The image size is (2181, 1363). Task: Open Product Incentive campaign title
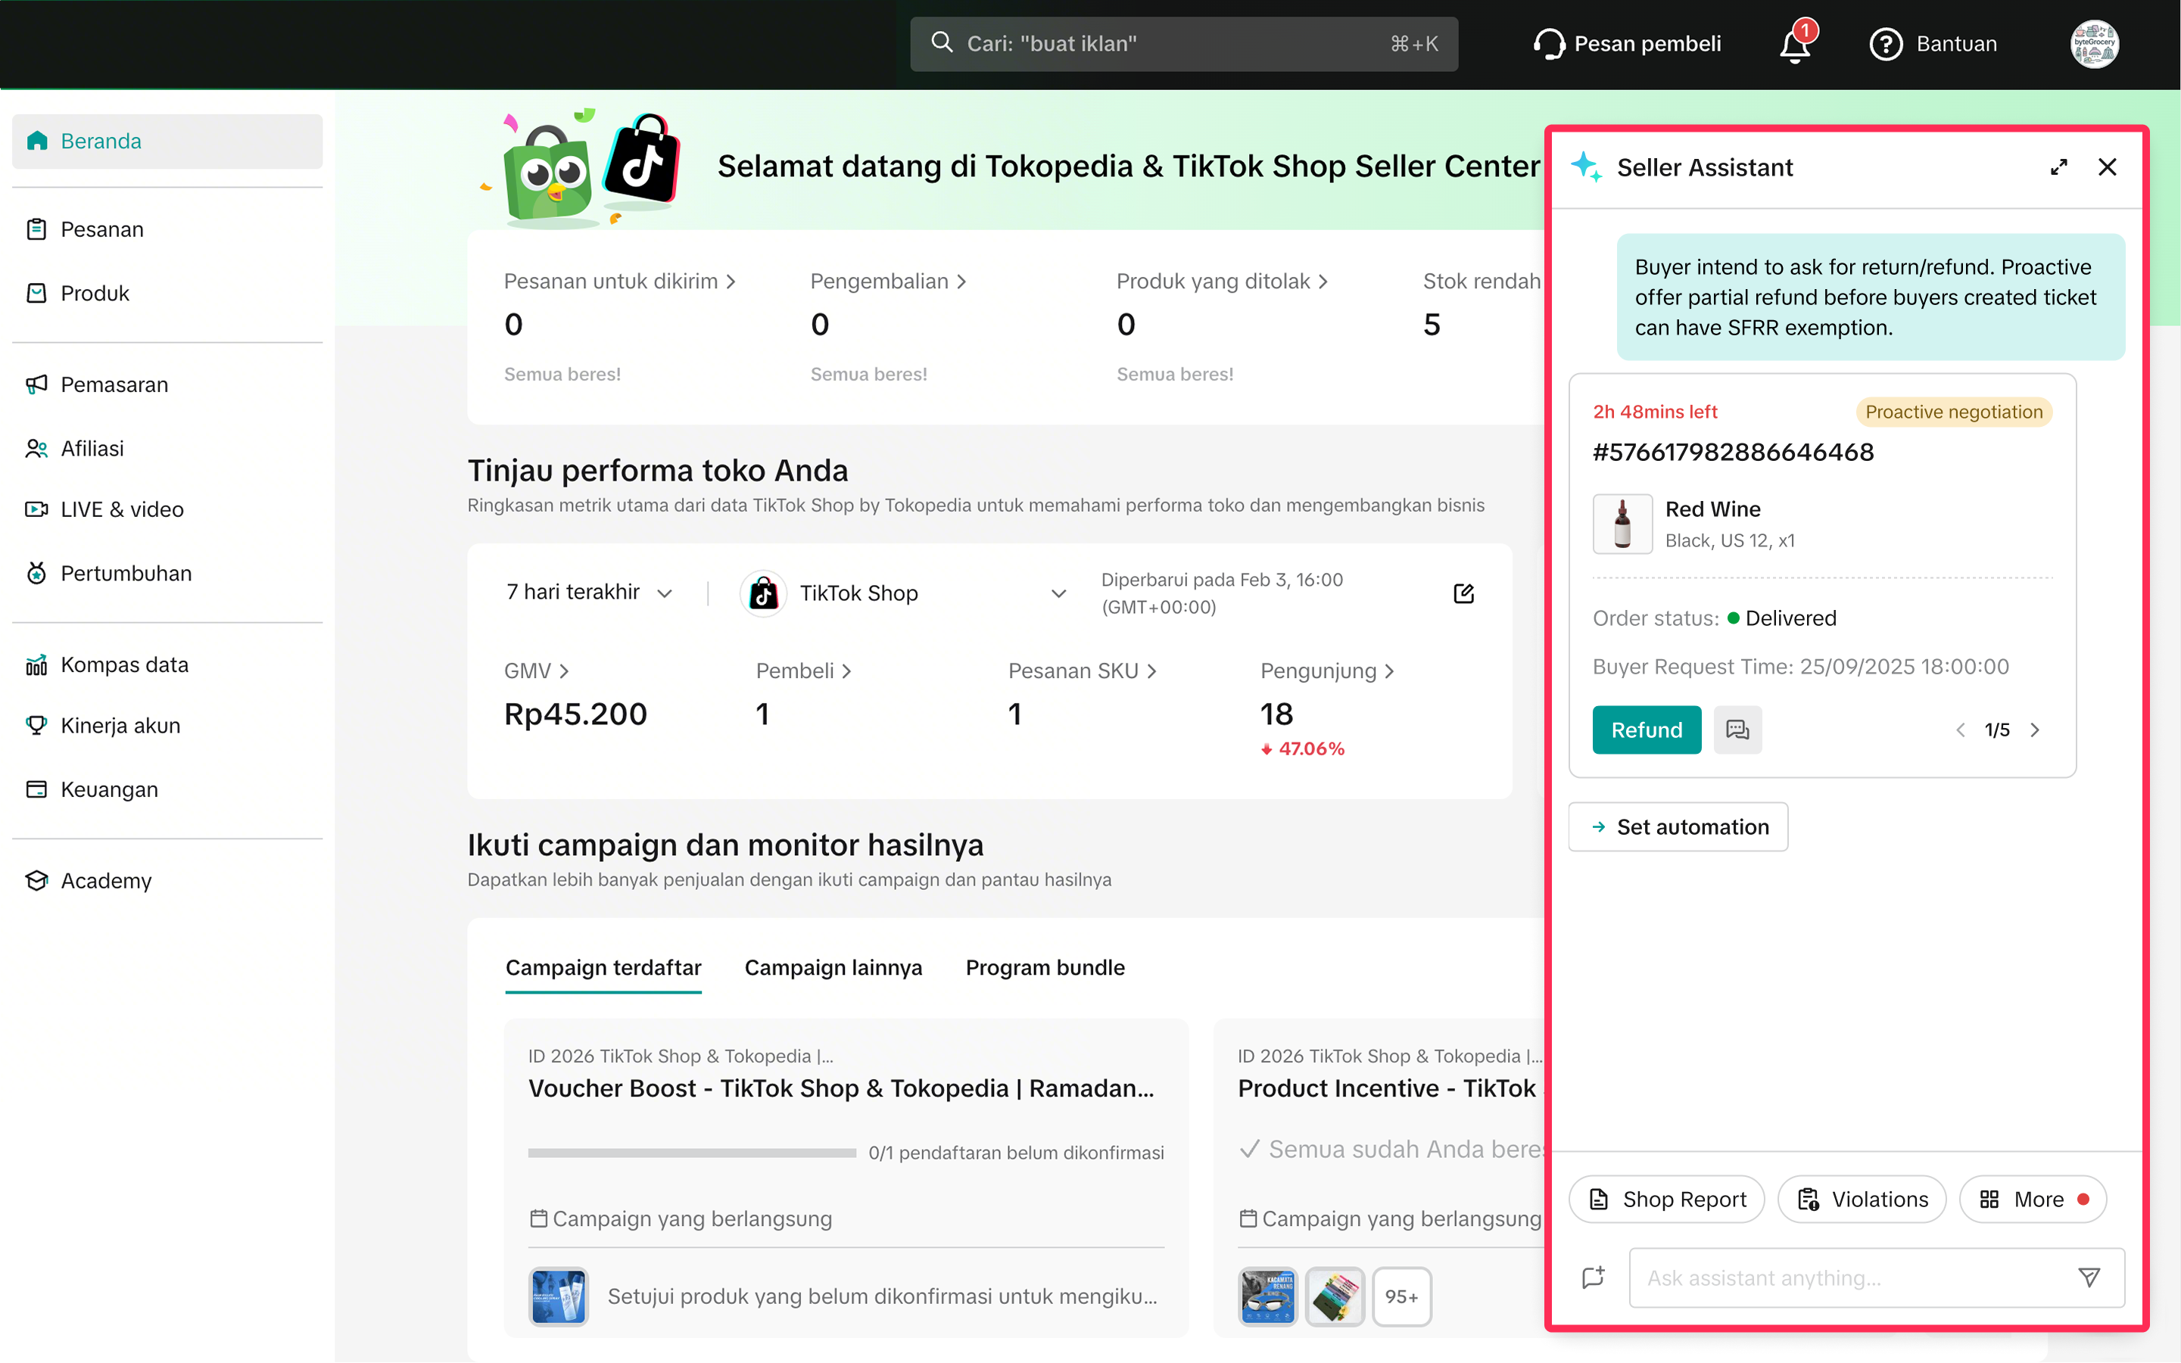[x=1389, y=1088]
